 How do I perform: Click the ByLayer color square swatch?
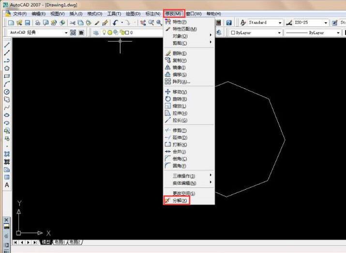[233, 32]
